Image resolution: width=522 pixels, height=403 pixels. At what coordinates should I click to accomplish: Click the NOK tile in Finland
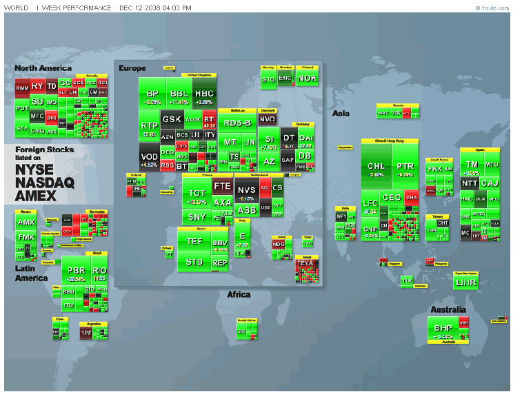click(x=308, y=78)
